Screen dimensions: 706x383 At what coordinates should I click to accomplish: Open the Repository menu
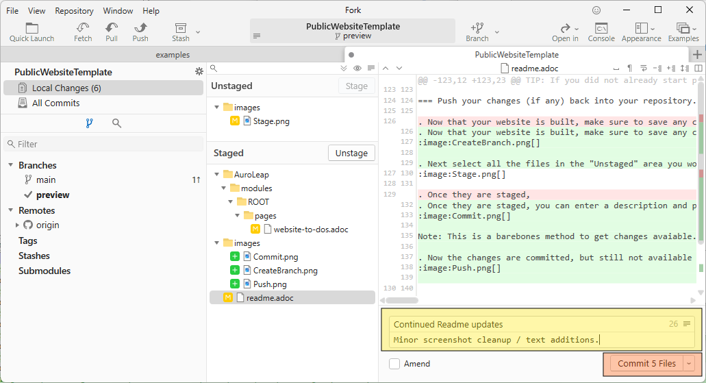[x=74, y=11]
